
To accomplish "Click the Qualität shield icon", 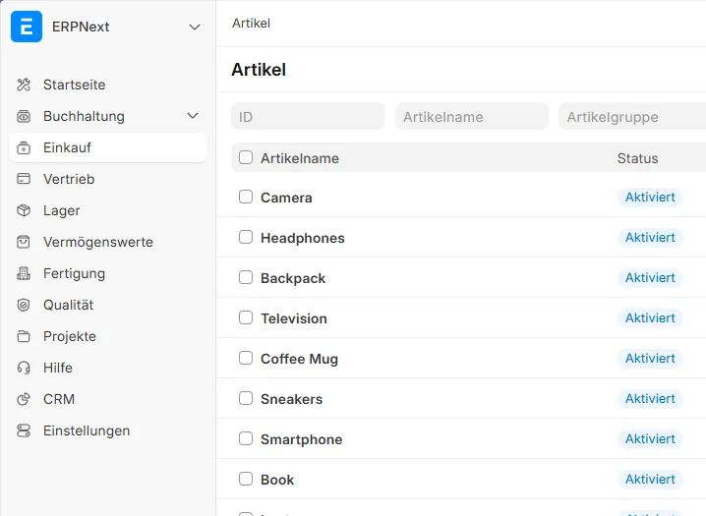I will tap(25, 306).
